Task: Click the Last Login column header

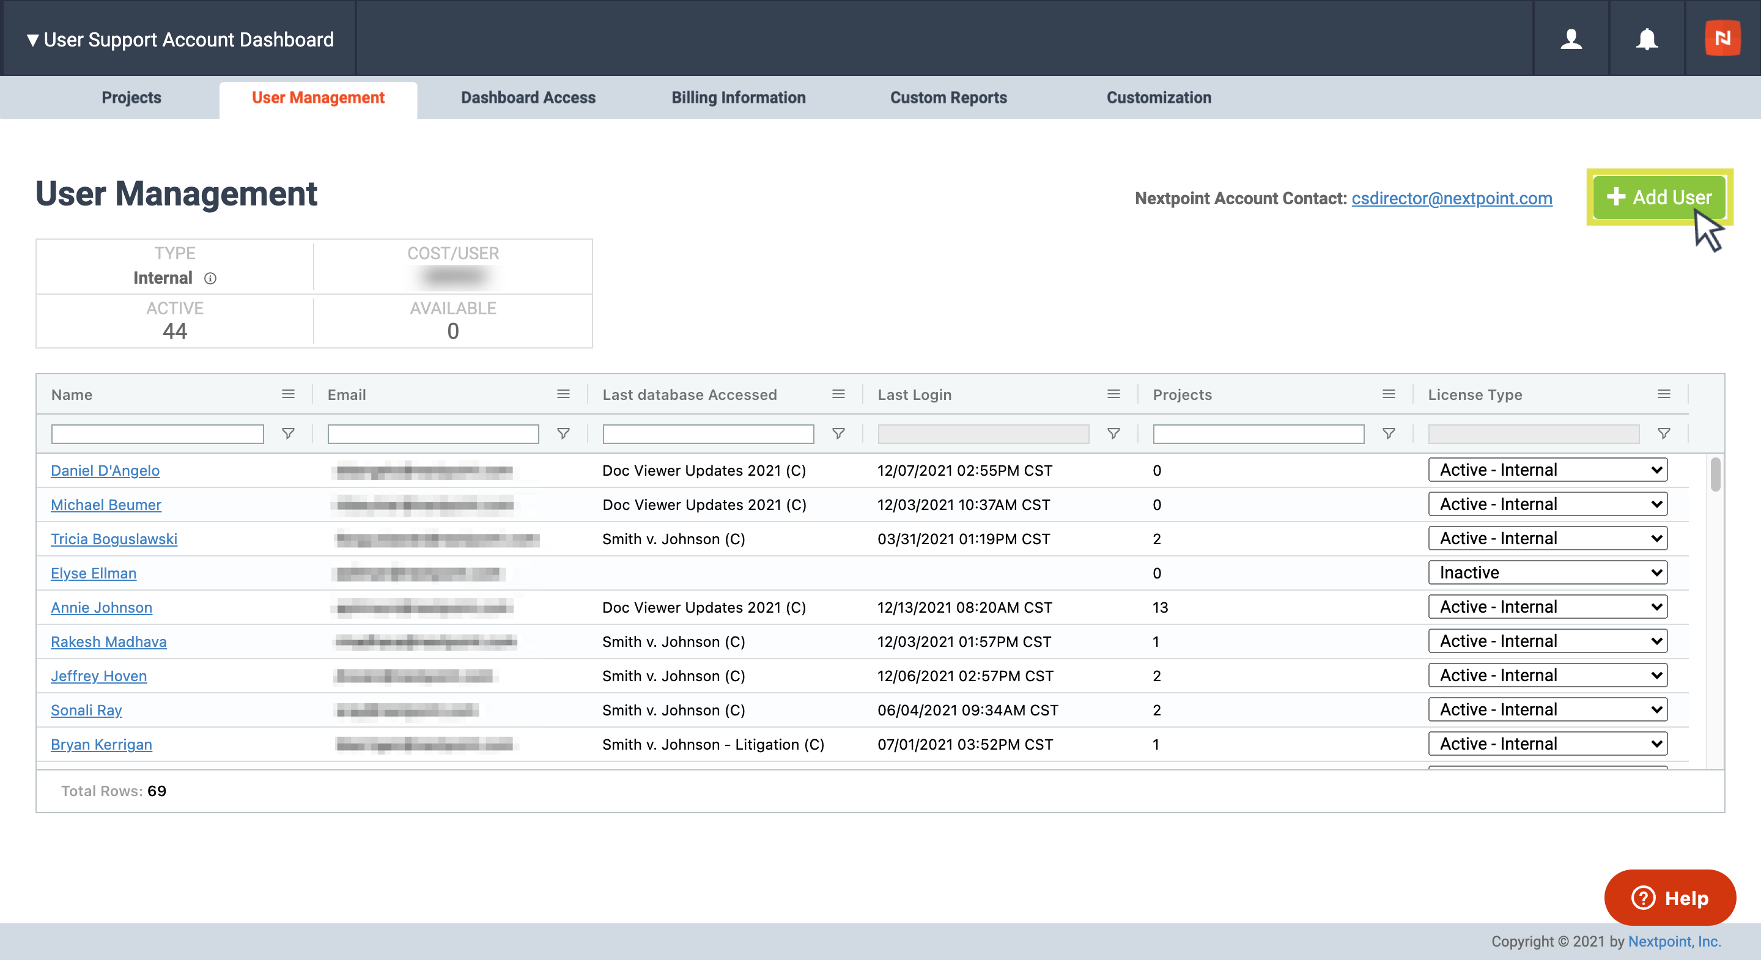Action: point(915,394)
